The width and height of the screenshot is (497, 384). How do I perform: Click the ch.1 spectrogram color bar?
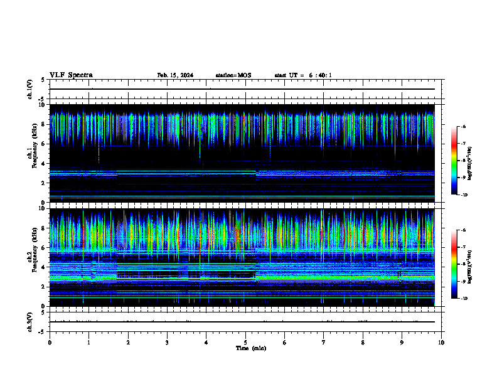(x=454, y=161)
